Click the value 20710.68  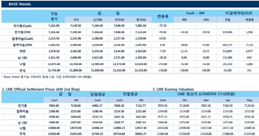click(x=119, y=134)
